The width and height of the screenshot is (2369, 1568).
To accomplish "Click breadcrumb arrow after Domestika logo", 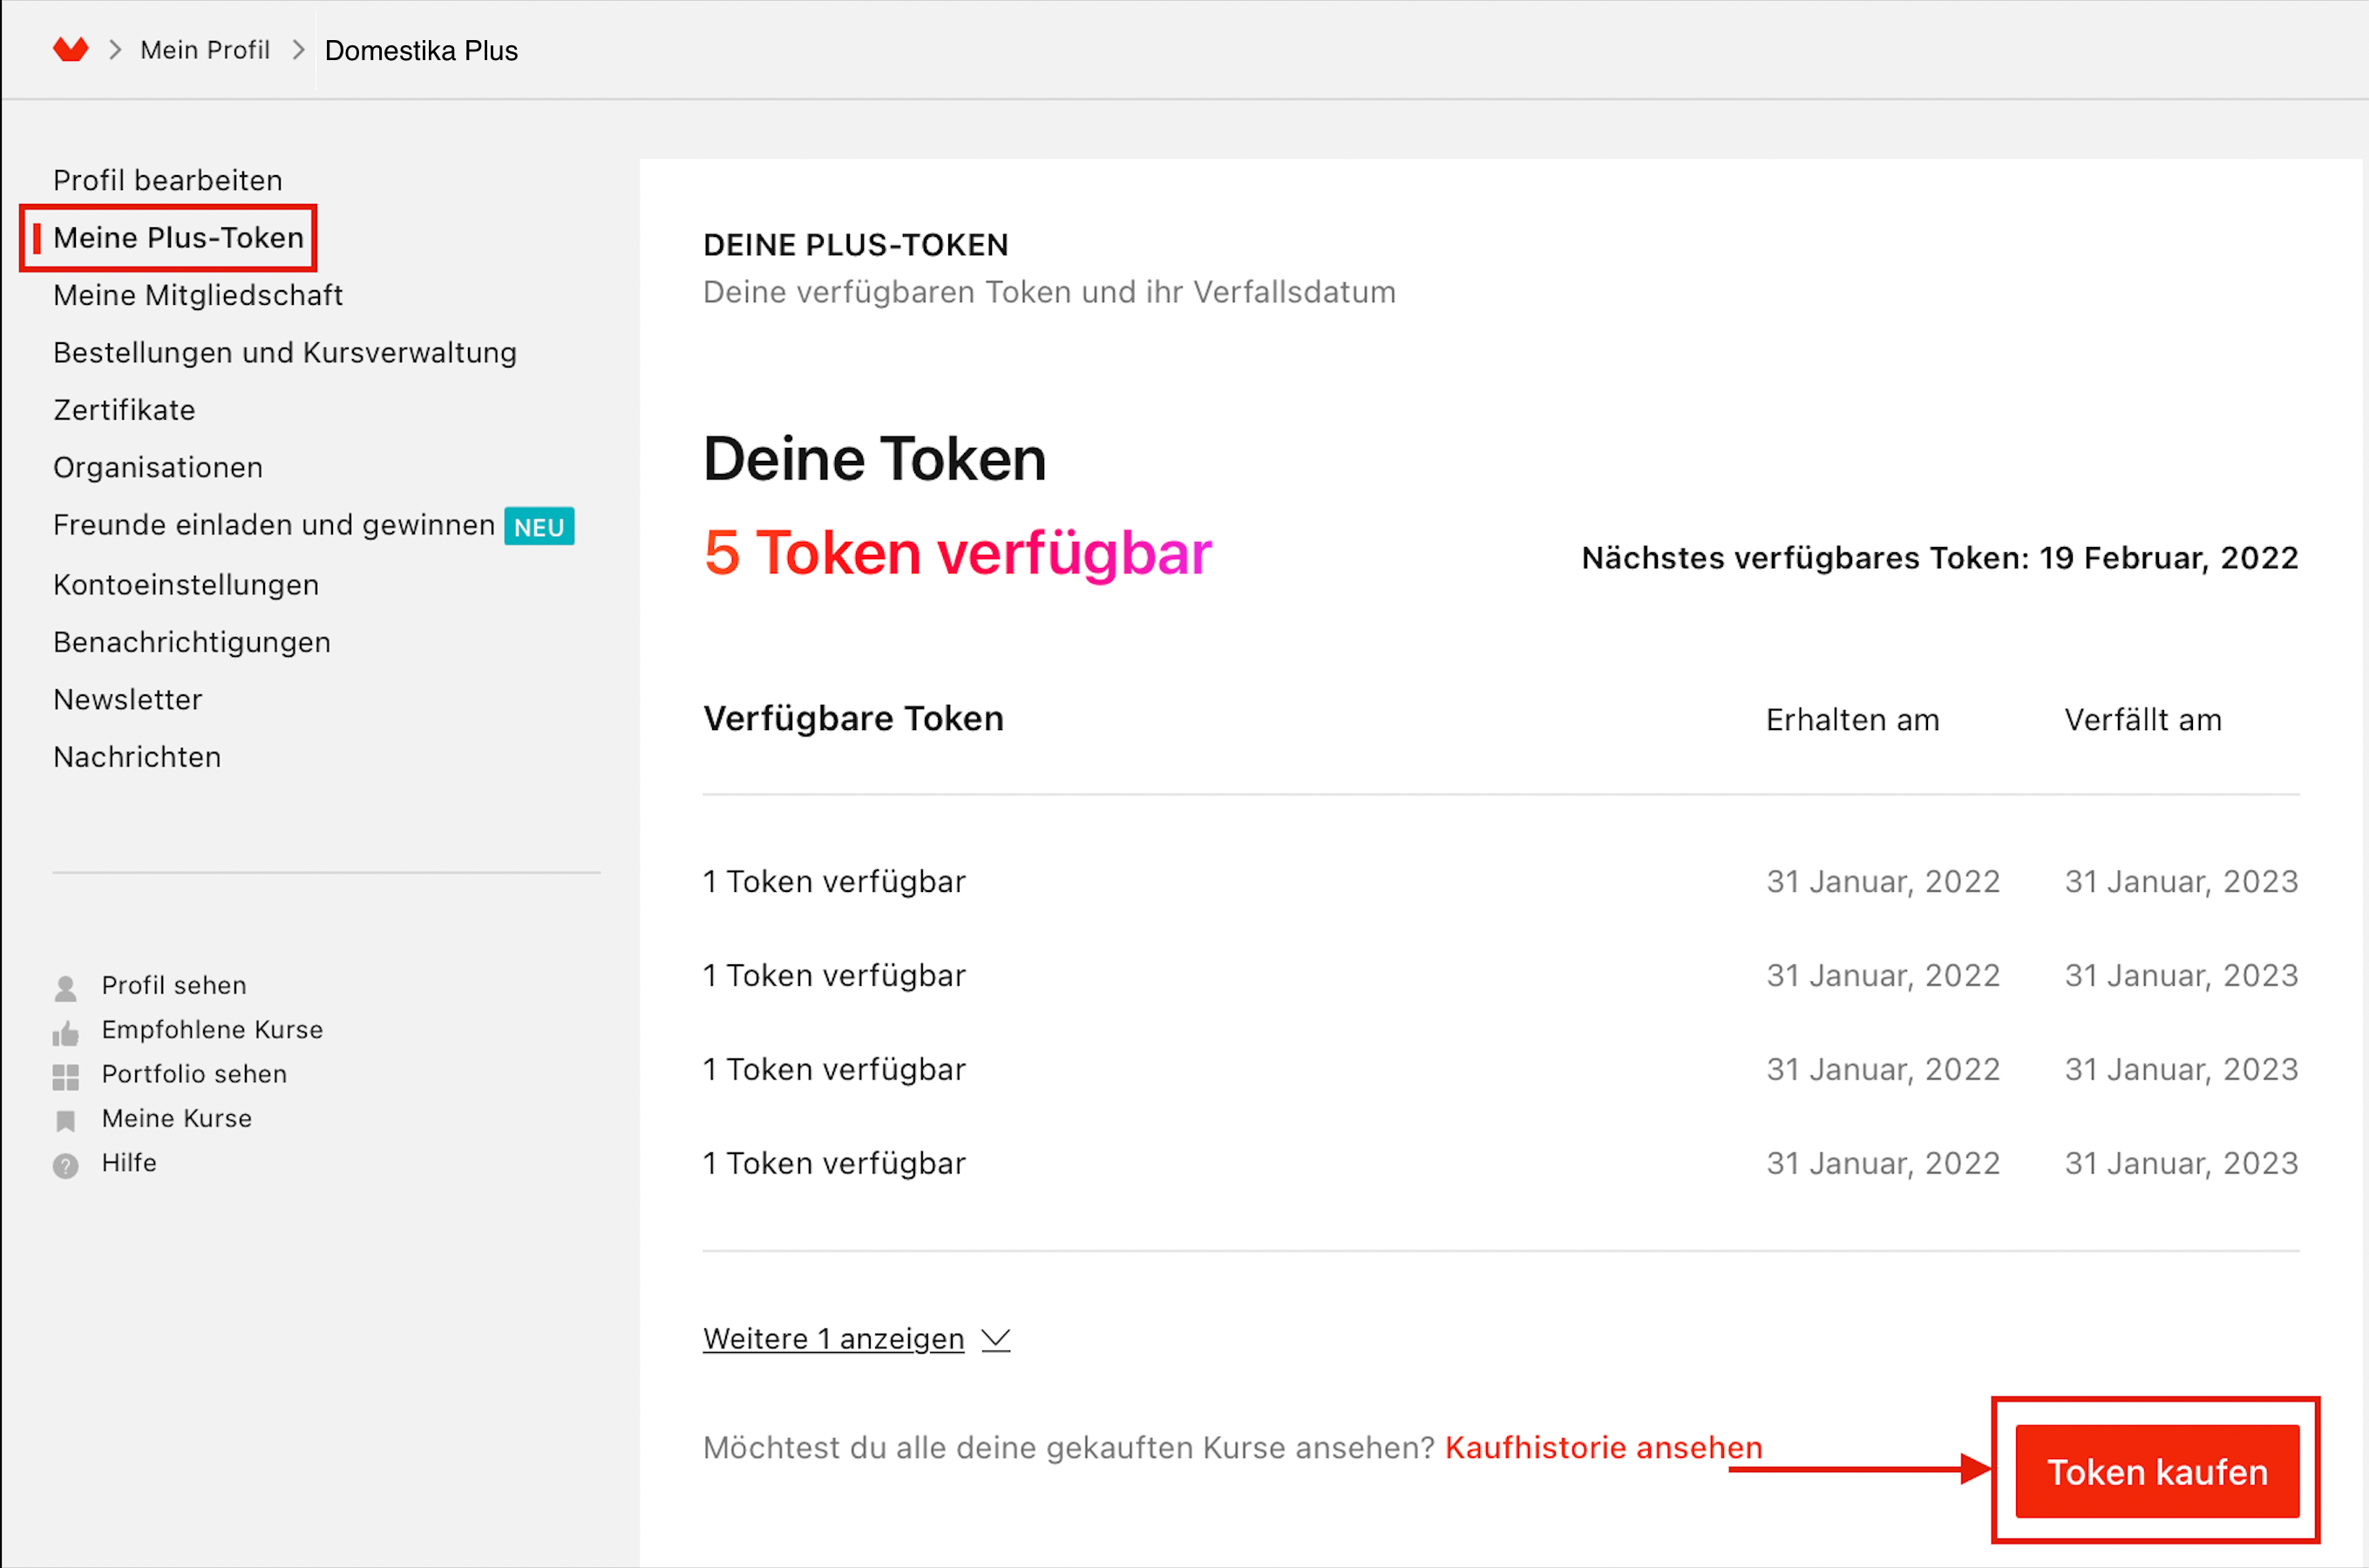I will [115, 49].
